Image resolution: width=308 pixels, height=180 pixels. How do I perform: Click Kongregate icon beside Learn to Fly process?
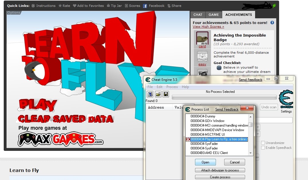click(188, 139)
